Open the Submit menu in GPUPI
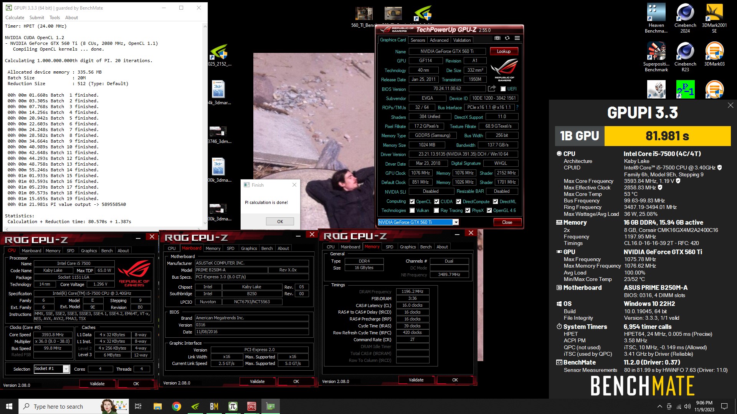 36,18
